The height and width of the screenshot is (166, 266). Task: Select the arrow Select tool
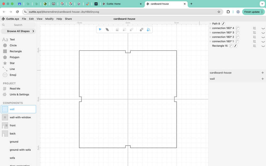click(x=100, y=29)
